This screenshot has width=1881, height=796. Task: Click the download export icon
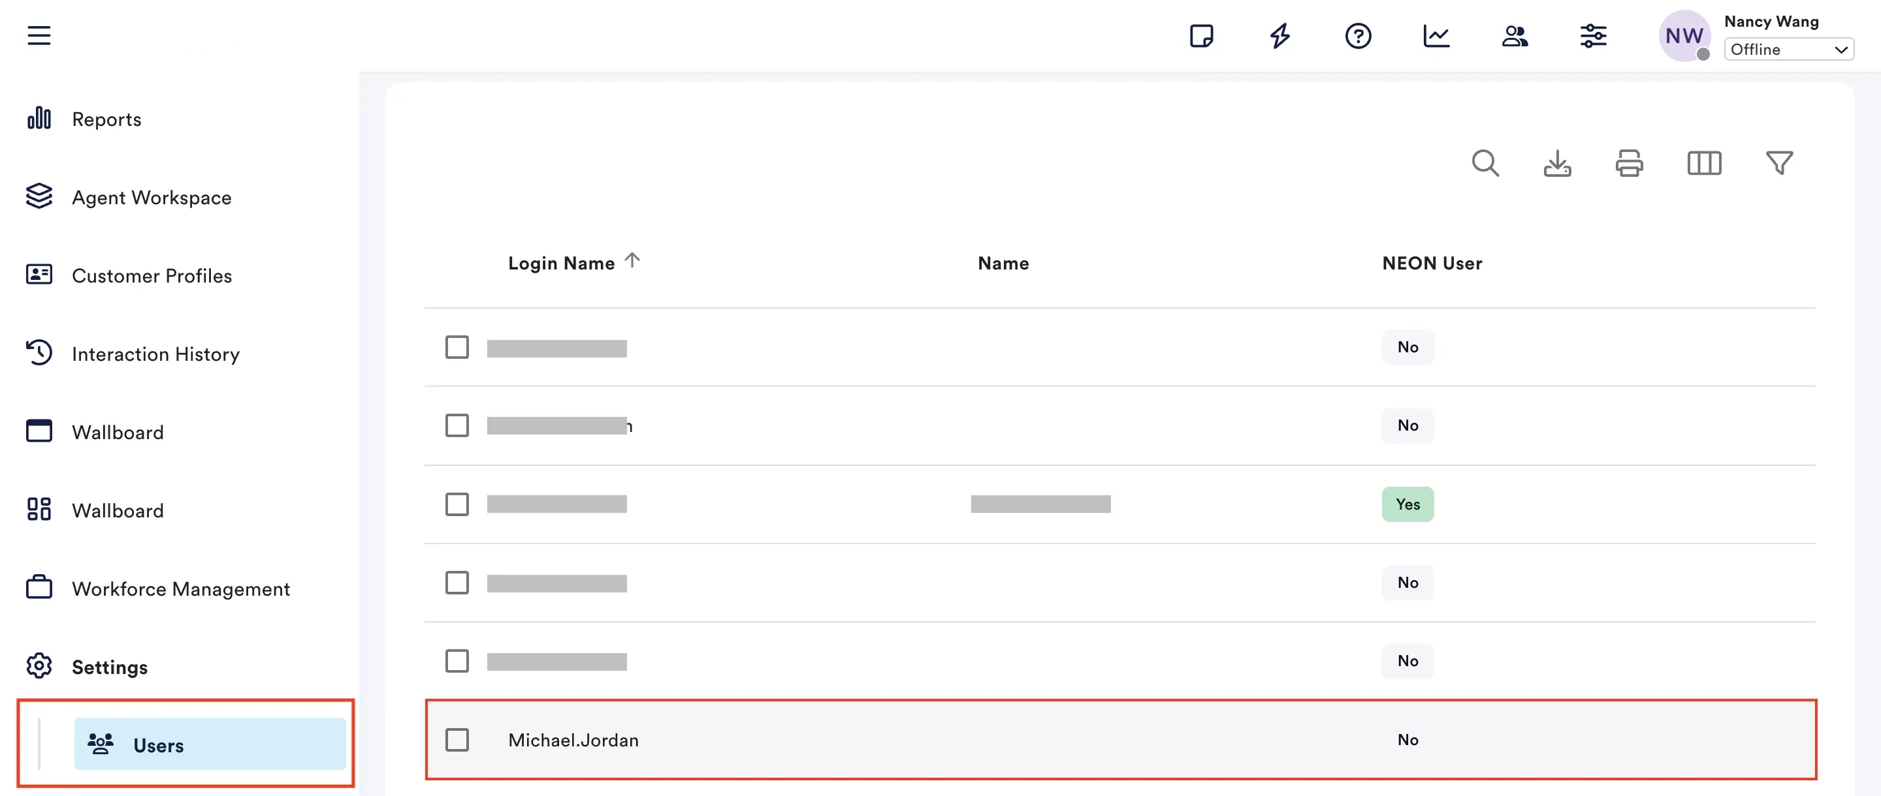pyautogui.click(x=1557, y=162)
